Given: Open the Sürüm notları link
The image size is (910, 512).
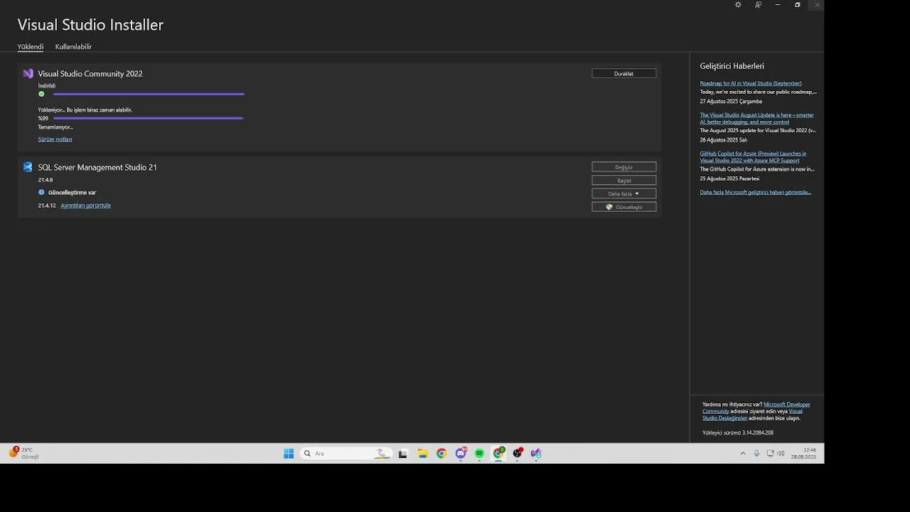Looking at the screenshot, I should [x=55, y=139].
